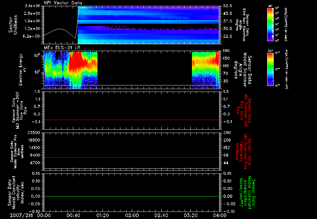Click the "98" telemetry tick value

(x=226, y=155)
